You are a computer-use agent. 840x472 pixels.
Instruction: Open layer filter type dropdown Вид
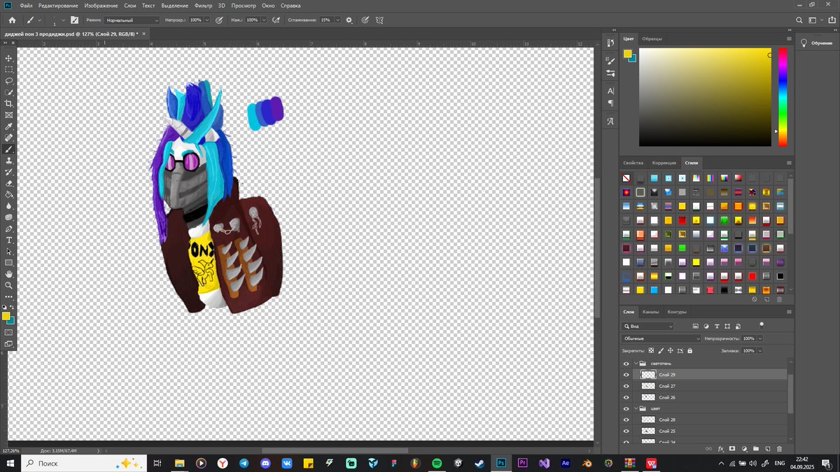pyautogui.click(x=648, y=326)
